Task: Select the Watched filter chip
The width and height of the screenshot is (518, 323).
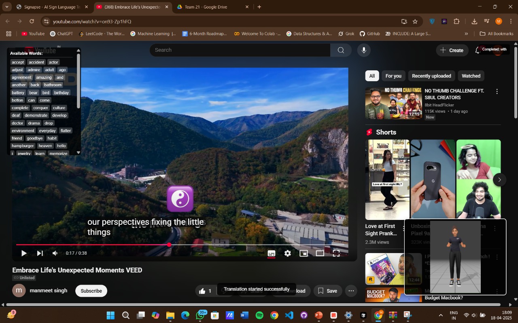Action: (471, 76)
